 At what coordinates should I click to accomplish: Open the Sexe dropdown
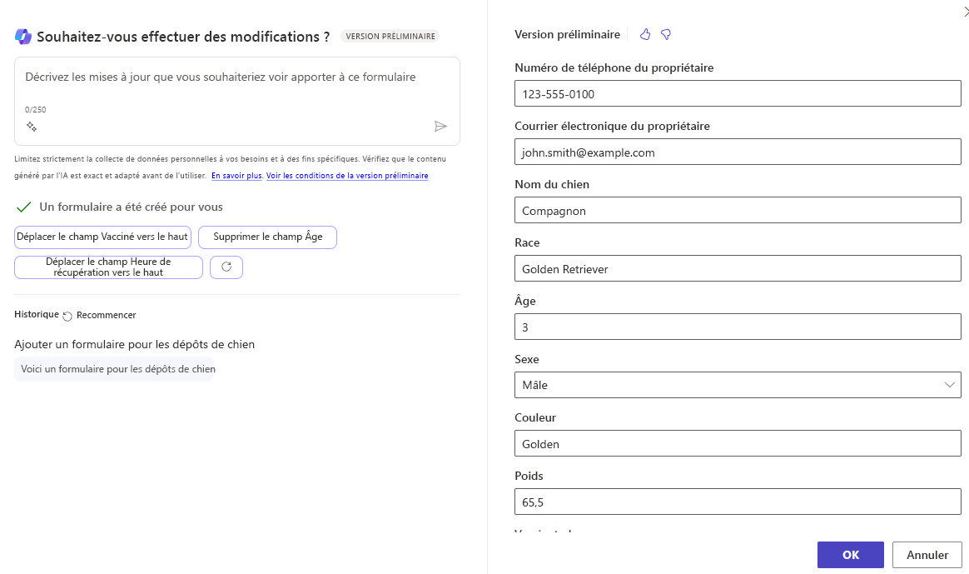tap(738, 385)
